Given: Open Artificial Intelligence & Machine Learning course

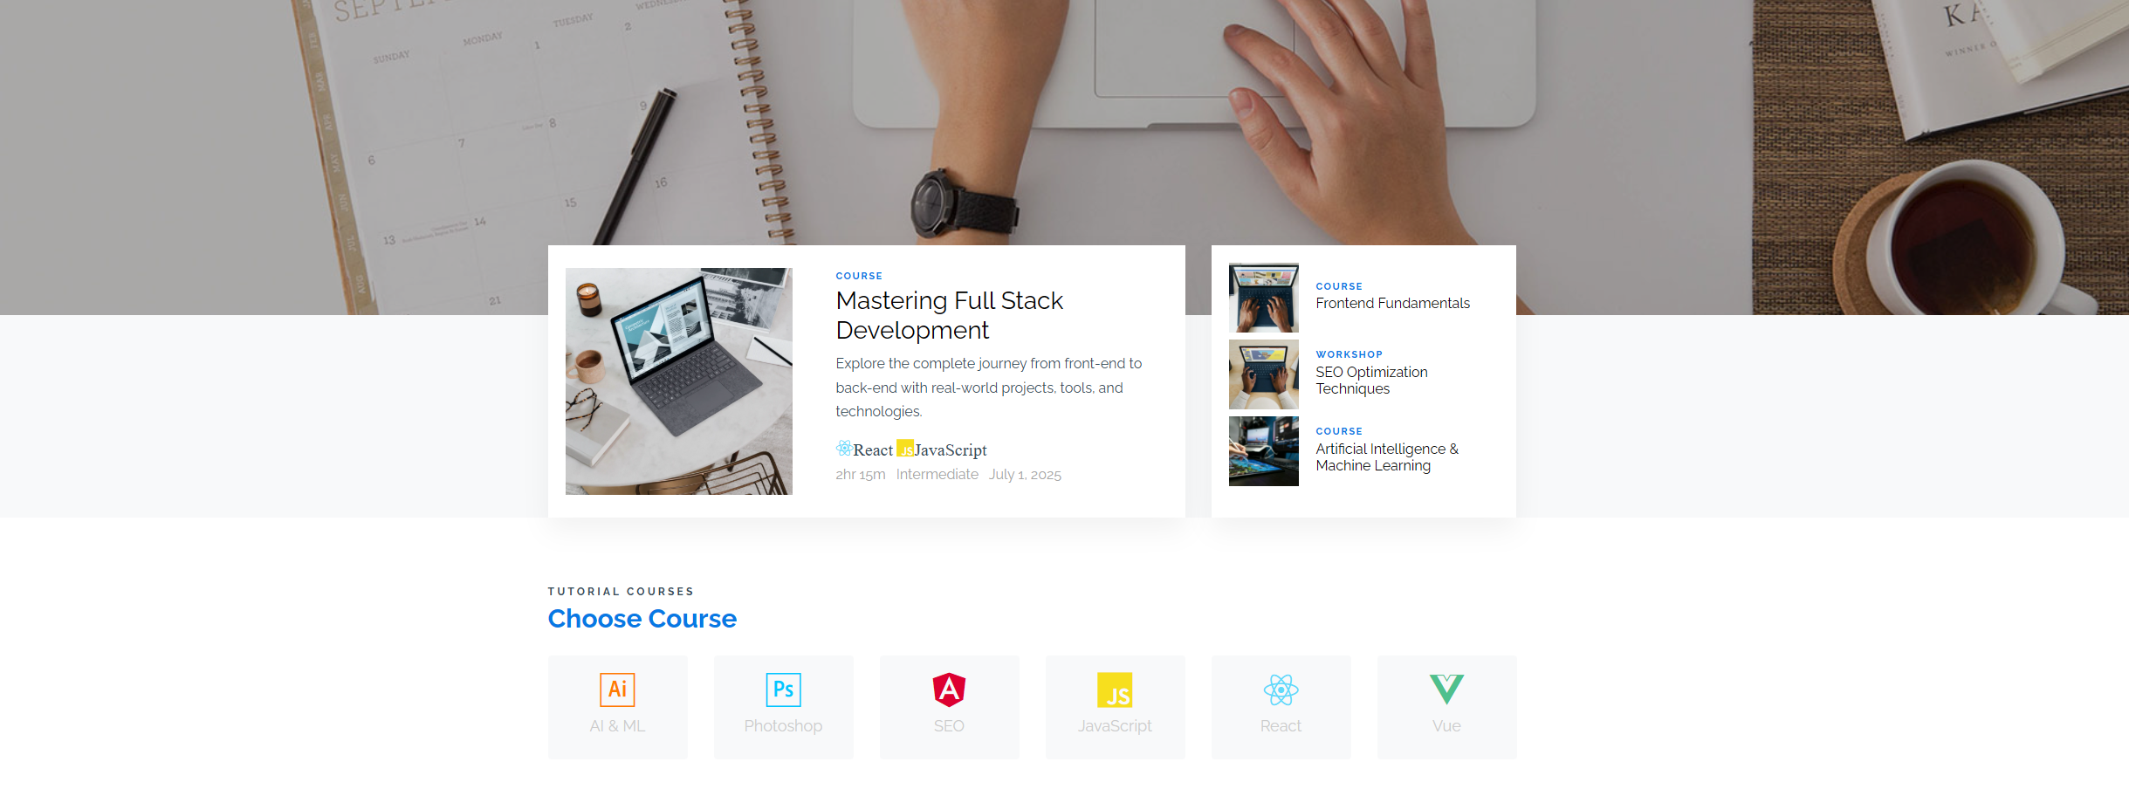Looking at the screenshot, I should pyautogui.click(x=1387, y=457).
